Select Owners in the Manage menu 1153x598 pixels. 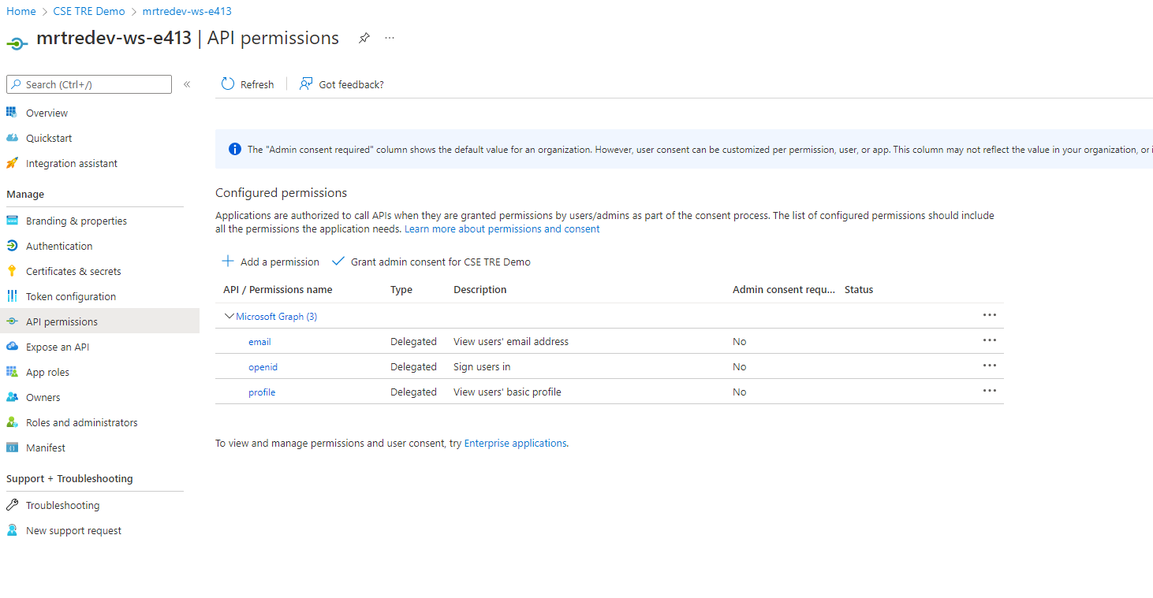(43, 396)
